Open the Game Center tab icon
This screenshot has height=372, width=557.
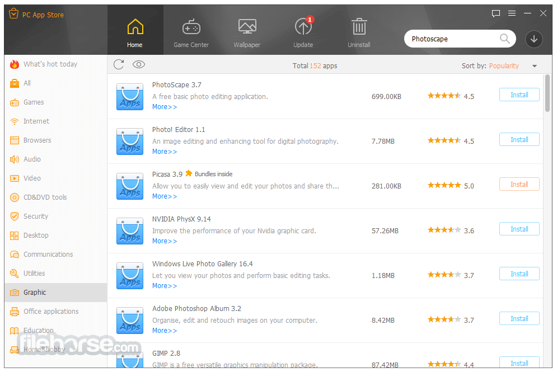(x=191, y=27)
